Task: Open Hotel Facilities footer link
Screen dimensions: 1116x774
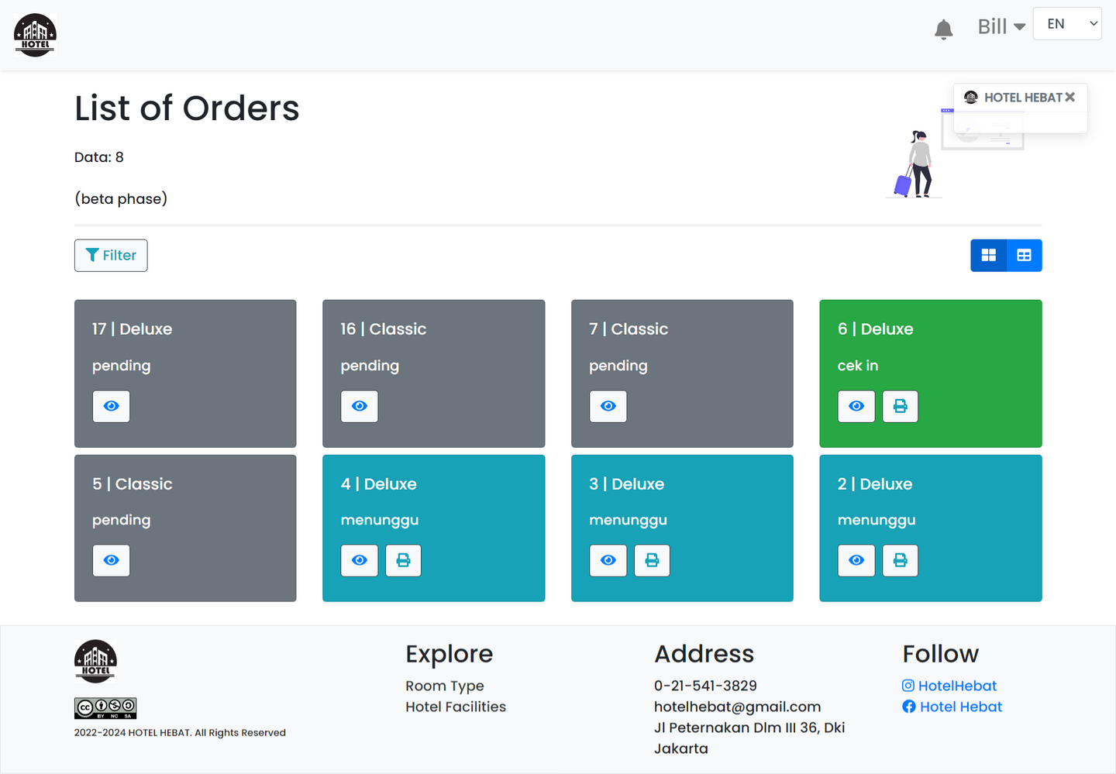Action: click(x=455, y=707)
